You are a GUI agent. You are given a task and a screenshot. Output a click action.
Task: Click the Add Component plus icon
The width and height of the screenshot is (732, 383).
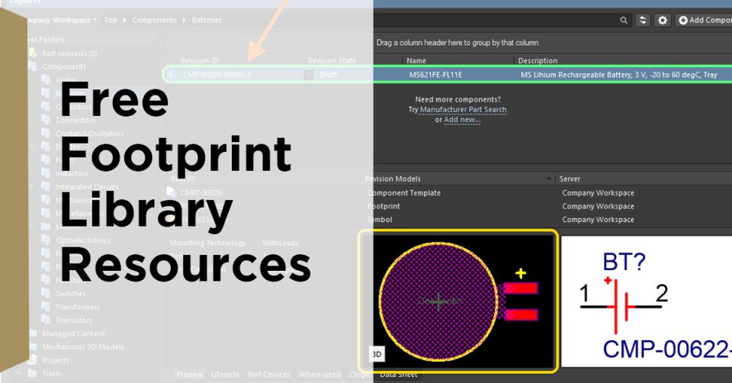683,20
